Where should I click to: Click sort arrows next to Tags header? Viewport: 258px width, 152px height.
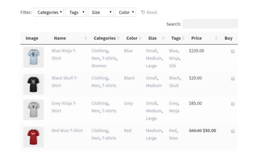183,38
